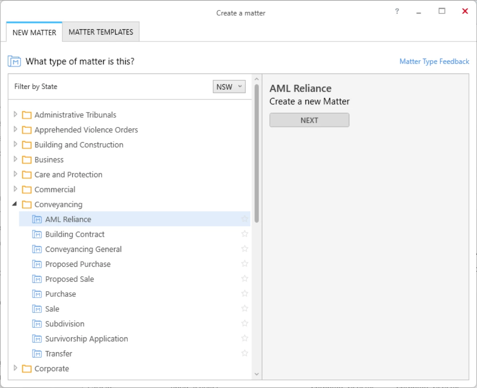The width and height of the screenshot is (477, 388).
Task: Click the Building and Construction folder icon
Action: (27, 145)
